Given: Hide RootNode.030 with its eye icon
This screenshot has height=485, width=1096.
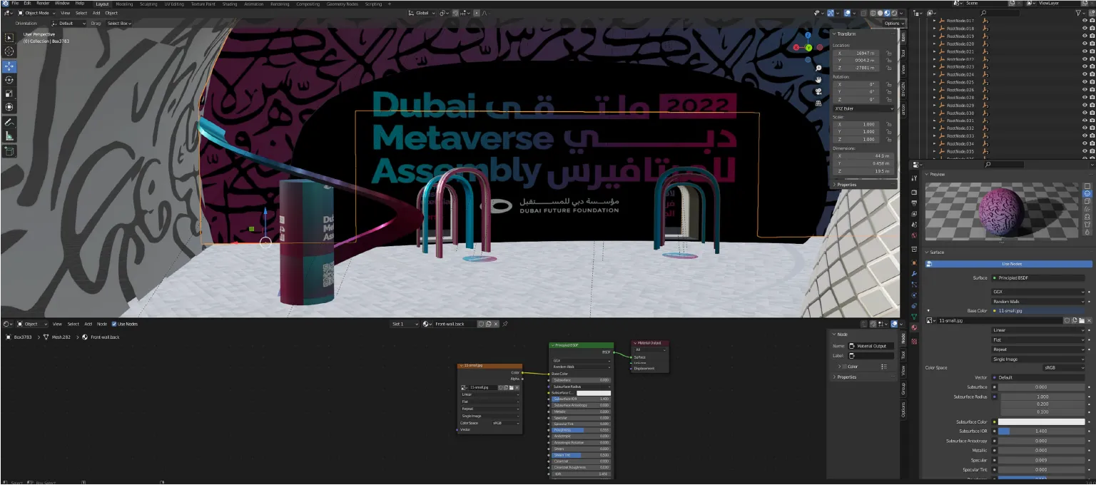Looking at the screenshot, I should pos(1085,113).
